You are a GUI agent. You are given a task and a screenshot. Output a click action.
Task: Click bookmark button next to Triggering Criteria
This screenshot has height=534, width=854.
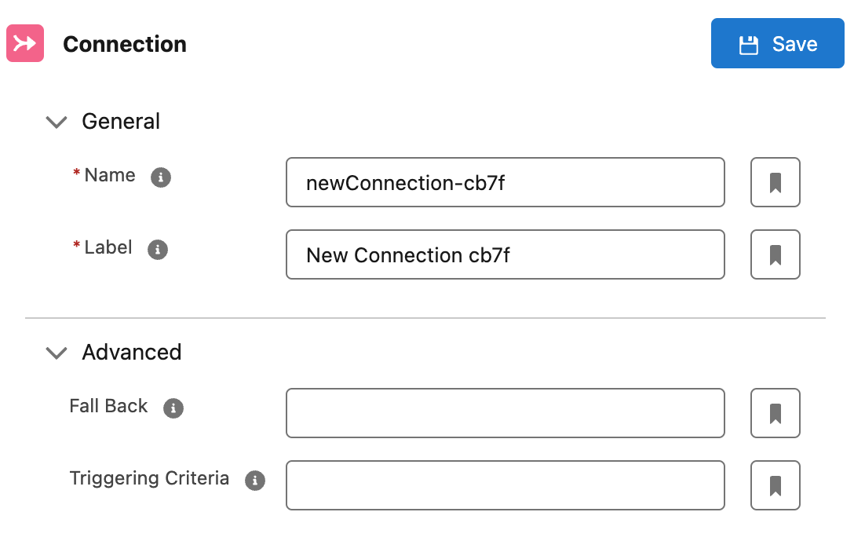click(775, 485)
